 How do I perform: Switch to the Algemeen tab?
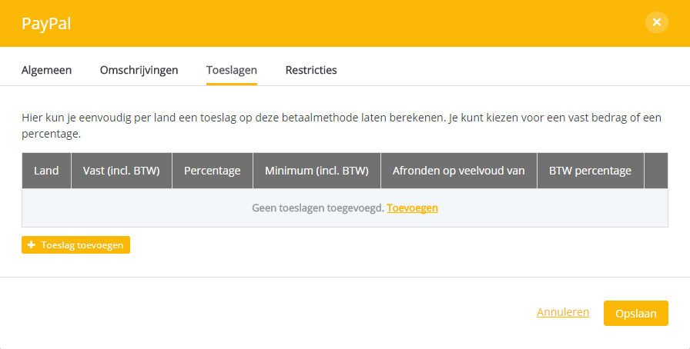(x=47, y=70)
